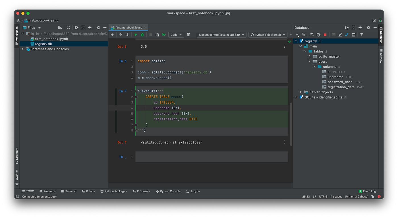Refresh the registry database connection
Screen dimensions: 398x218
[x=312, y=34]
